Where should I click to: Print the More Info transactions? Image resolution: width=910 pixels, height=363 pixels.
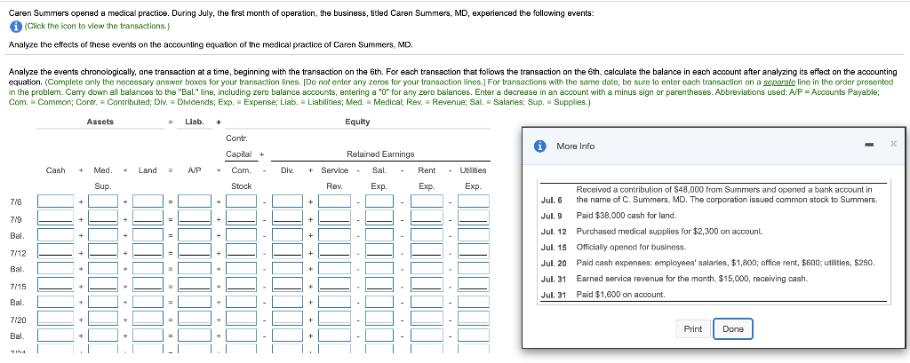pyautogui.click(x=693, y=328)
